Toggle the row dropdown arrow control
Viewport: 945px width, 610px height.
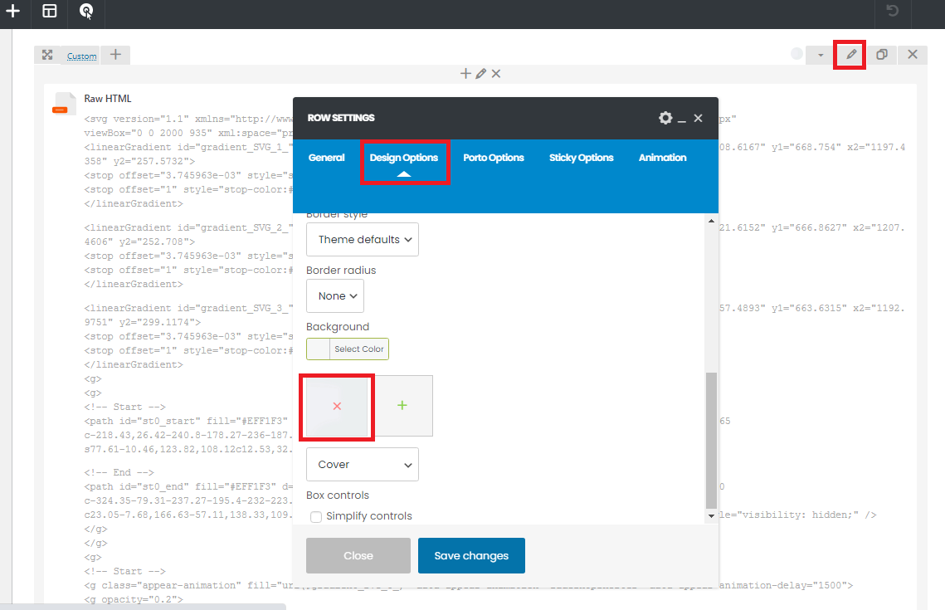click(x=821, y=55)
